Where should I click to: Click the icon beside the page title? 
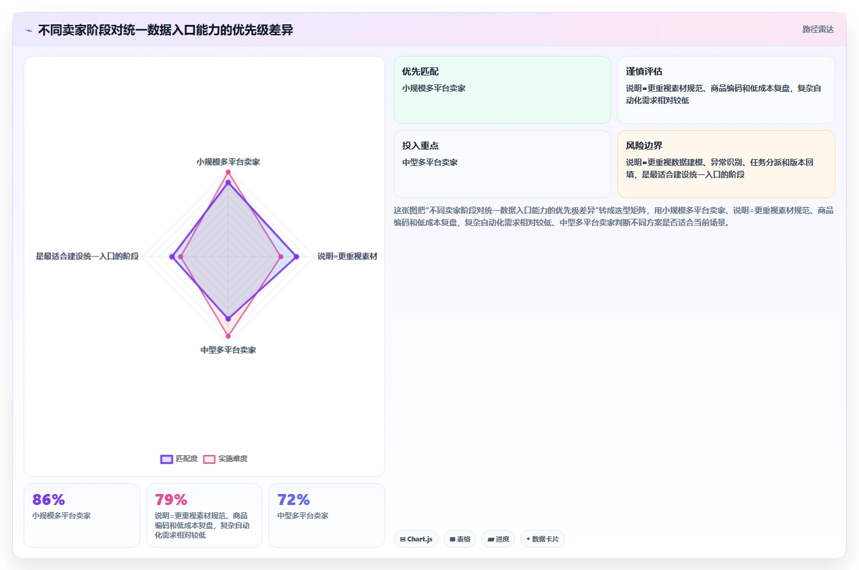pyautogui.click(x=29, y=30)
